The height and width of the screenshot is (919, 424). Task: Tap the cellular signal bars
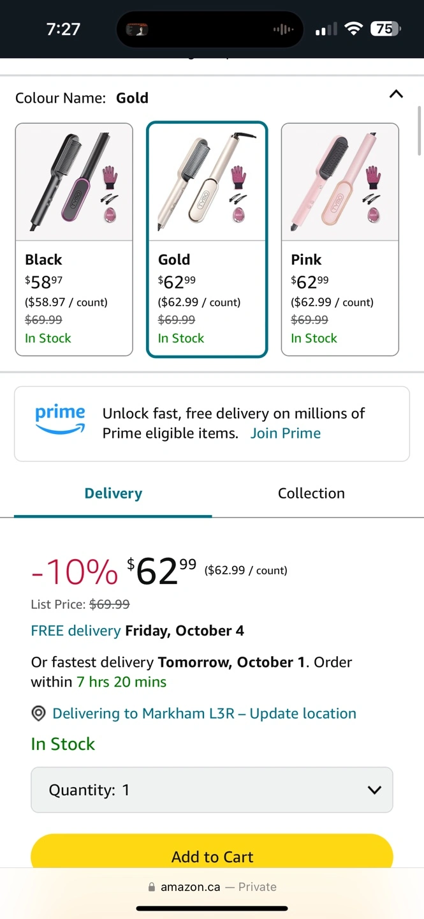[326, 29]
